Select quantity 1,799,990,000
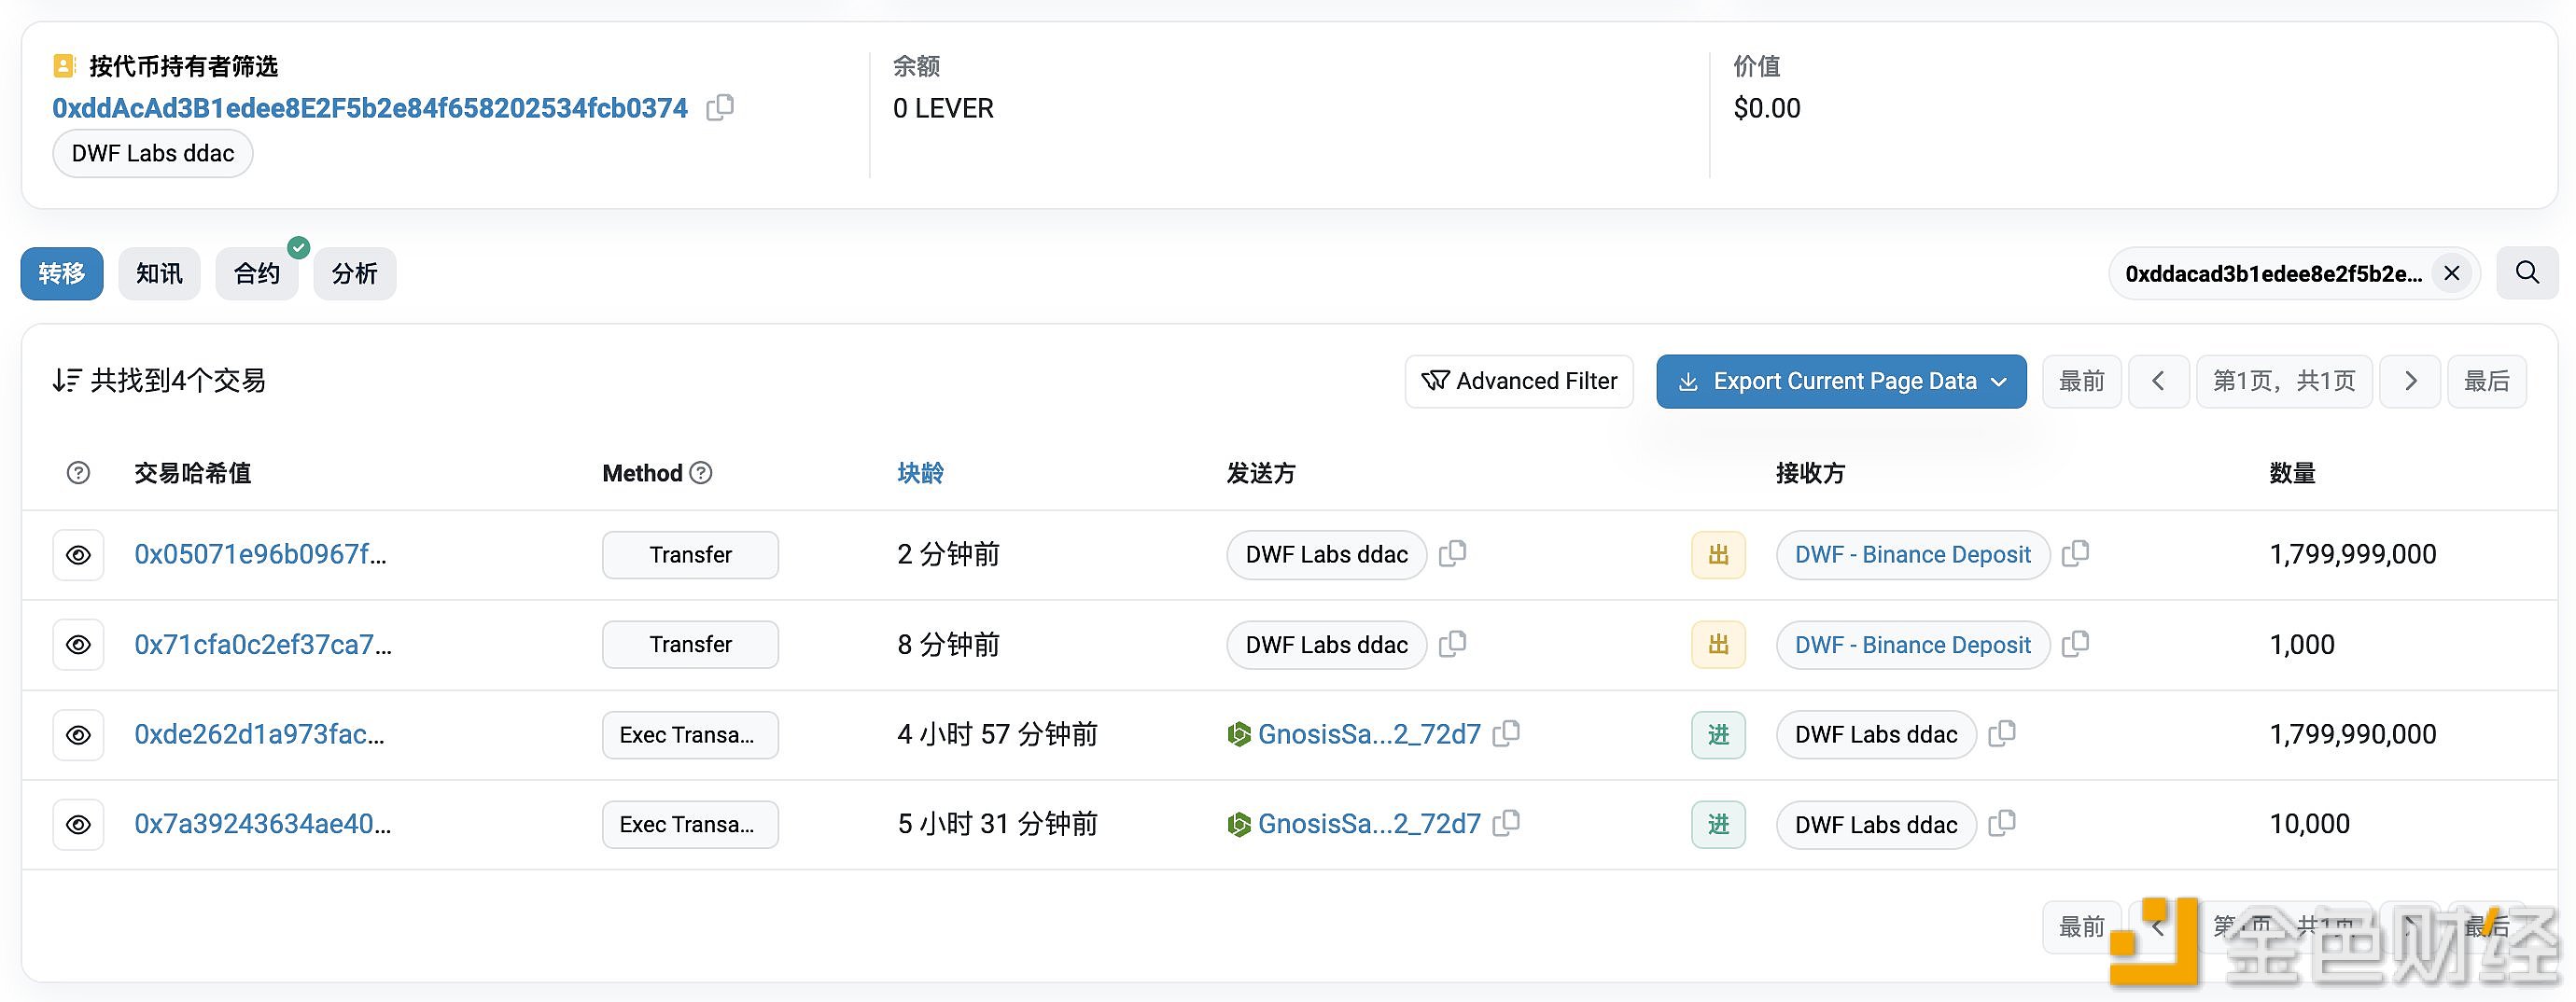This screenshot has height=1002, width=2576. coord(2353,734)
